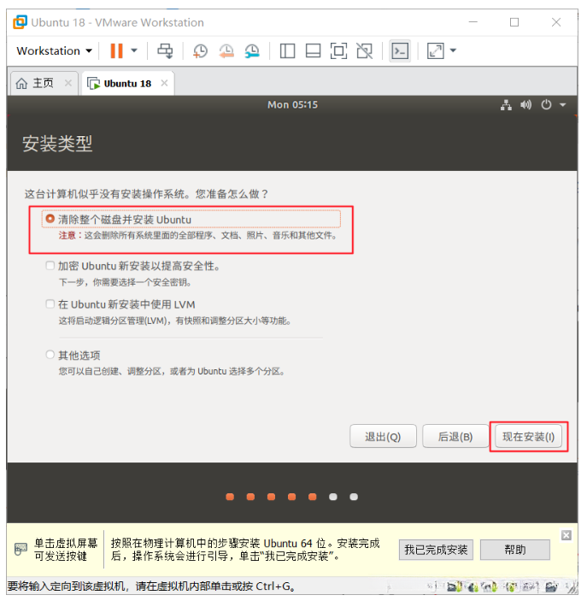Close the yellow installation hint bar
Screen dimensions: 587x601
(x=566, y=535)
